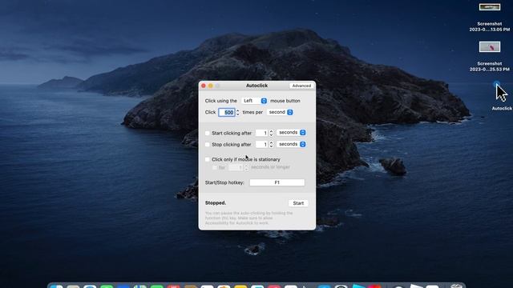Open the Left mouse button dropdown
This screenshot has height=288, width=513.
click(x=254, y=101)
